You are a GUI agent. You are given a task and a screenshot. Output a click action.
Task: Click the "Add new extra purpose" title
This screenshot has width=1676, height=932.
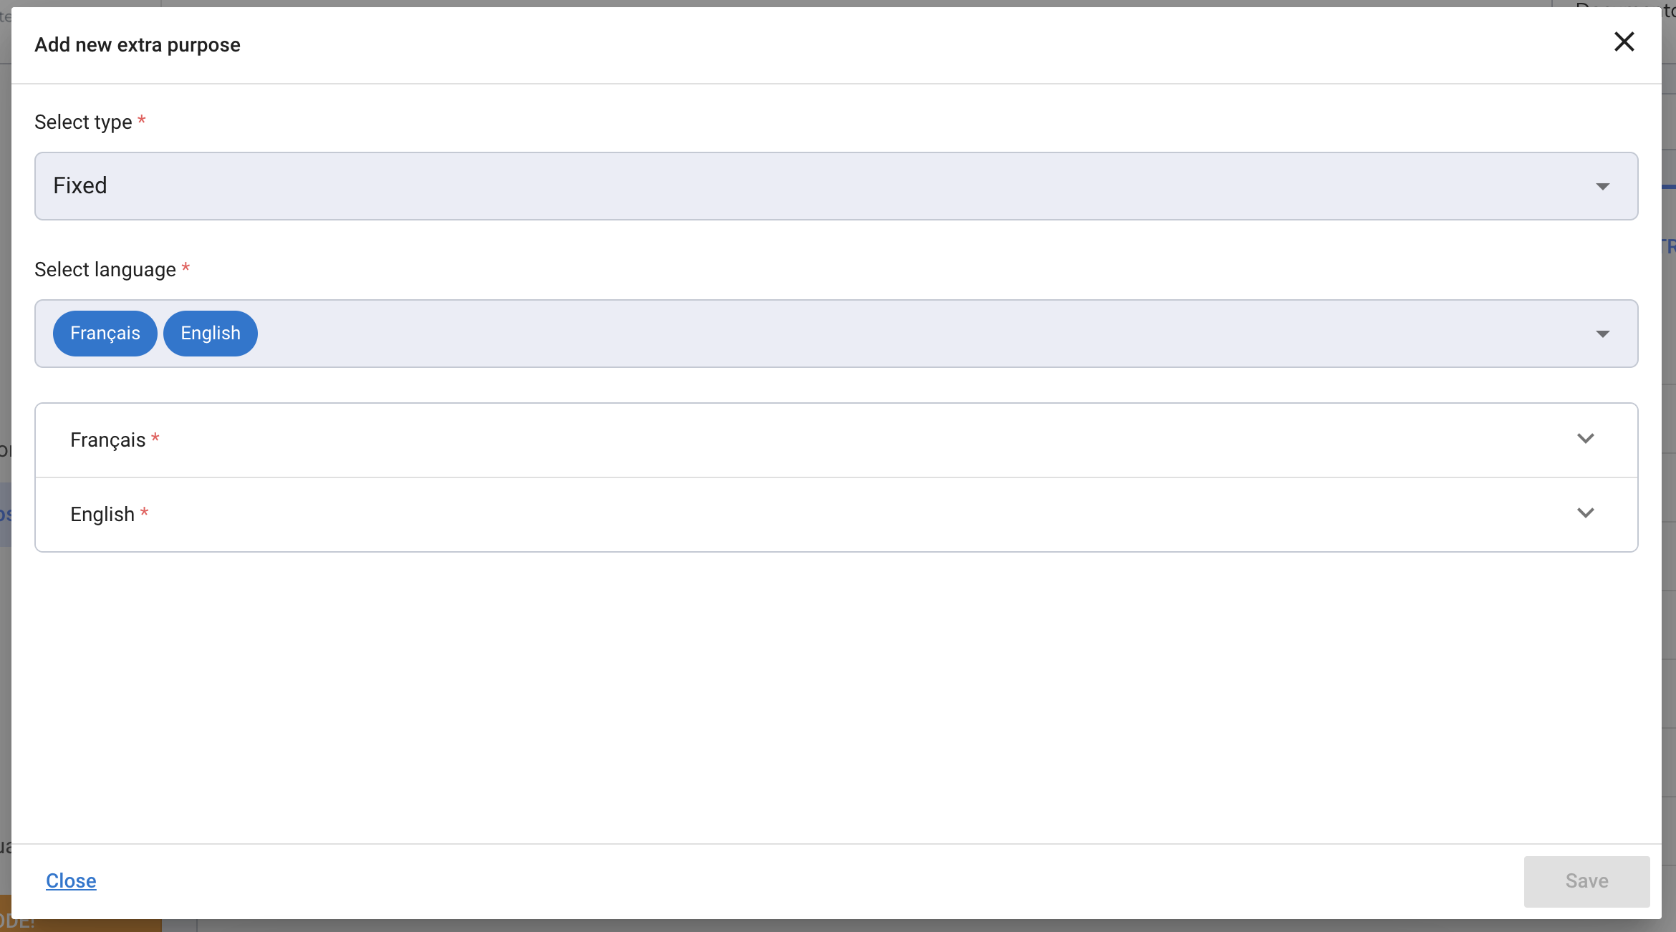(x=138, y=45)
